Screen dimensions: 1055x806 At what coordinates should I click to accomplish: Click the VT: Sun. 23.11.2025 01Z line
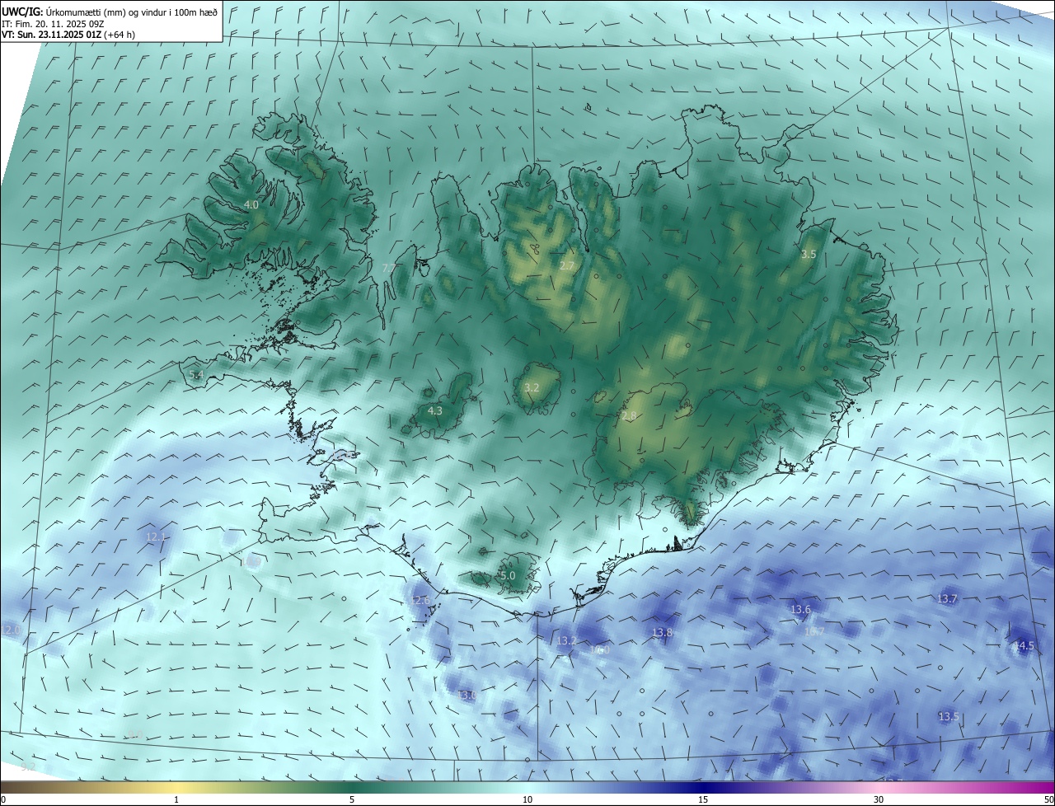pos(68,35)
